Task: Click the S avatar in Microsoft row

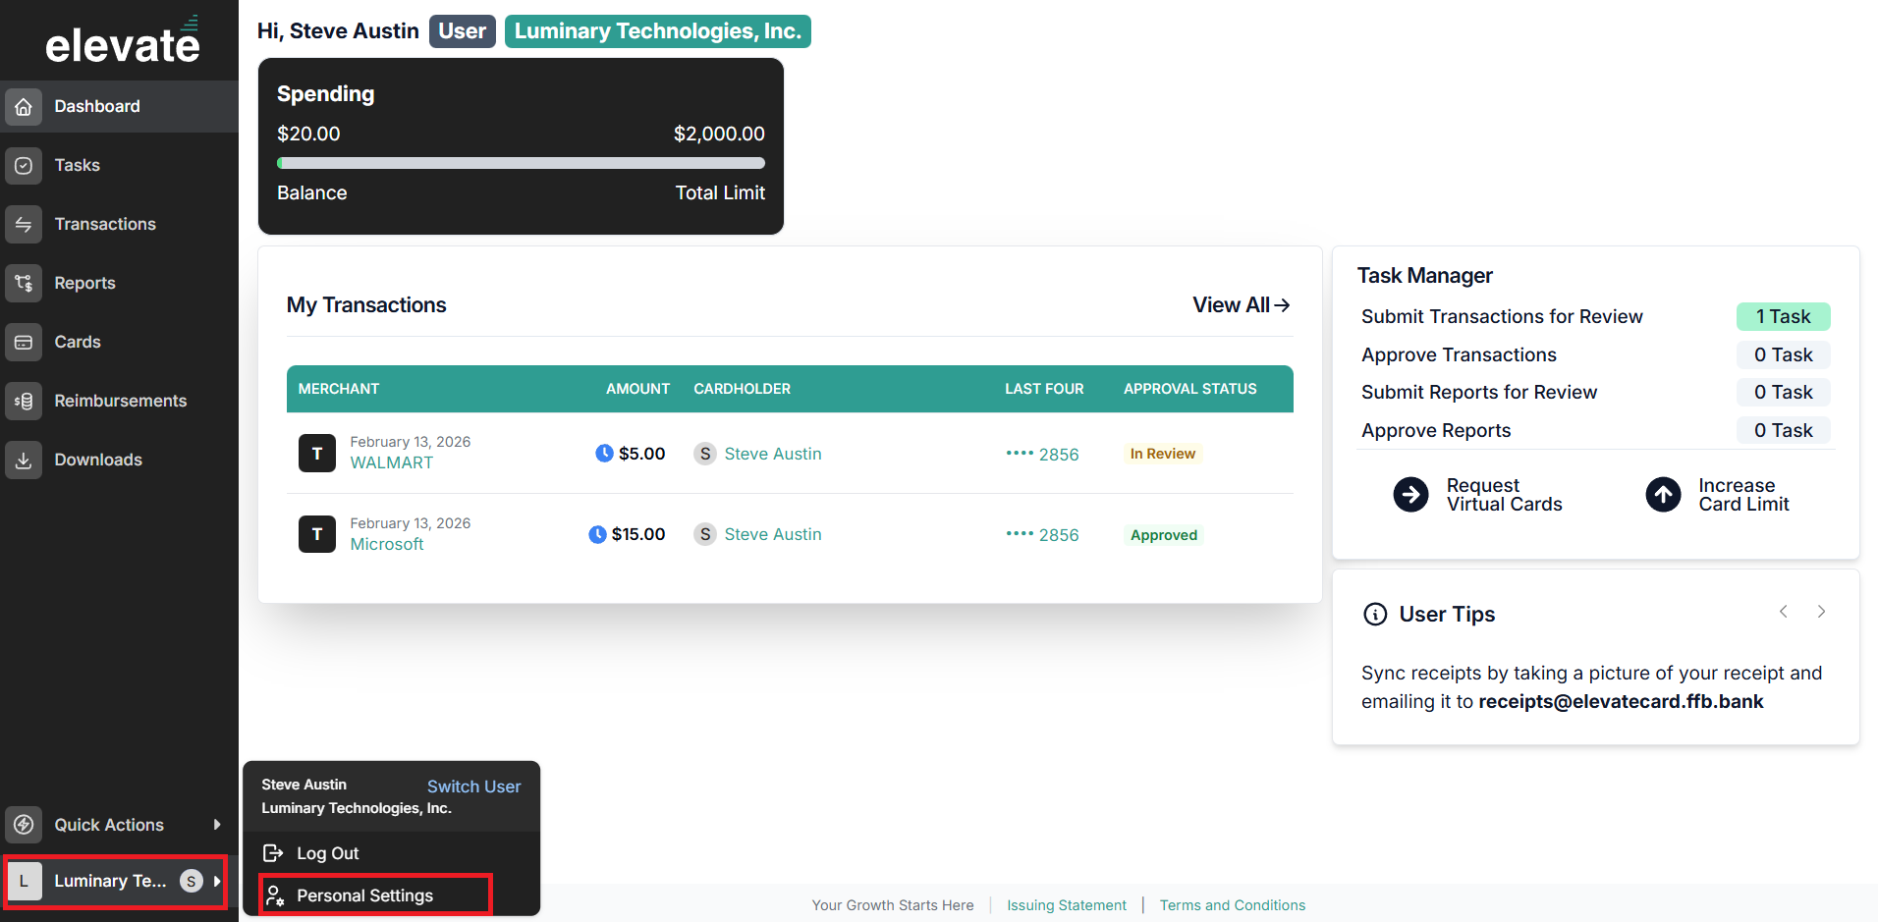Action: click(x=704, y=534)
